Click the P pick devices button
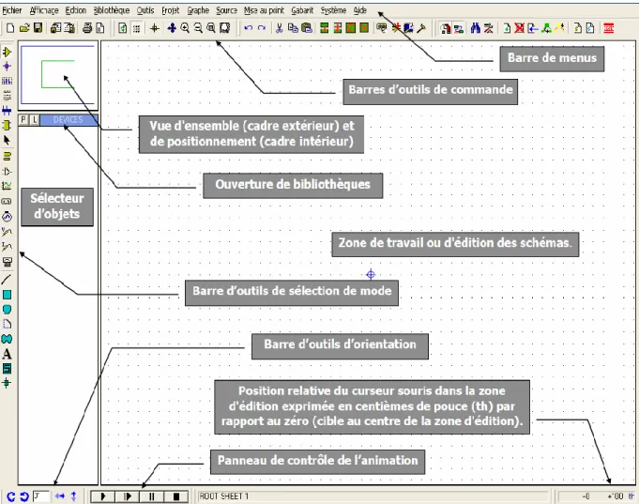This screenshot has width=639, height=504. click(x=23, y=120)
